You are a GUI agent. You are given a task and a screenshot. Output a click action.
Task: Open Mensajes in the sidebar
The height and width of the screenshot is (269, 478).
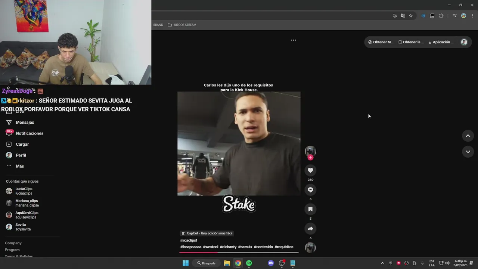(x=25, y=123)
